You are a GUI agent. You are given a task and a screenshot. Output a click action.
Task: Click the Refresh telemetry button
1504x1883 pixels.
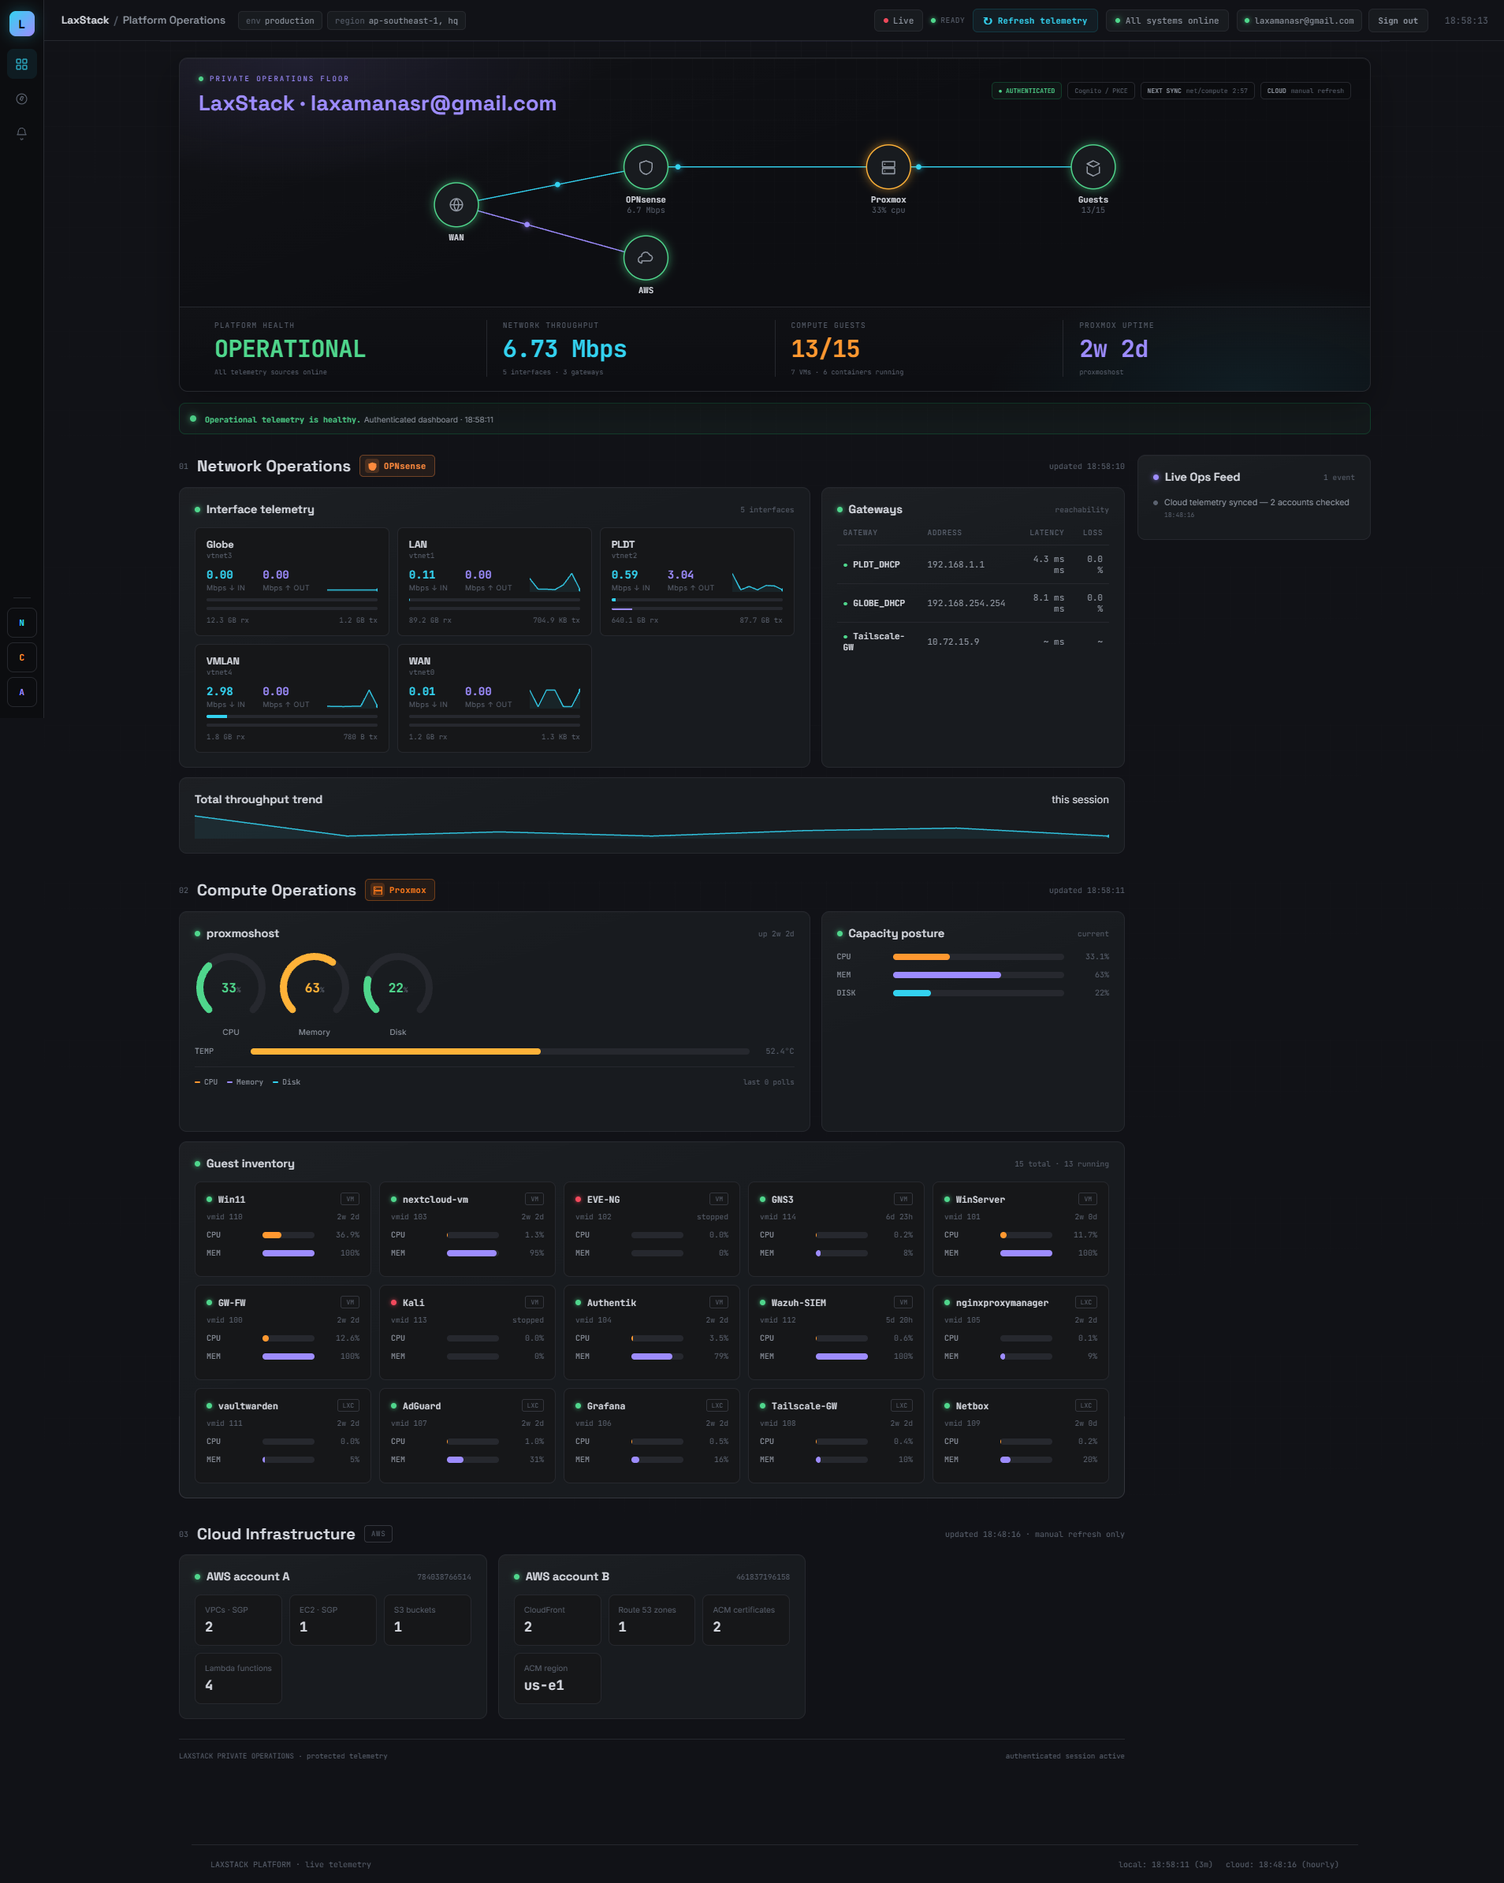1035,21
